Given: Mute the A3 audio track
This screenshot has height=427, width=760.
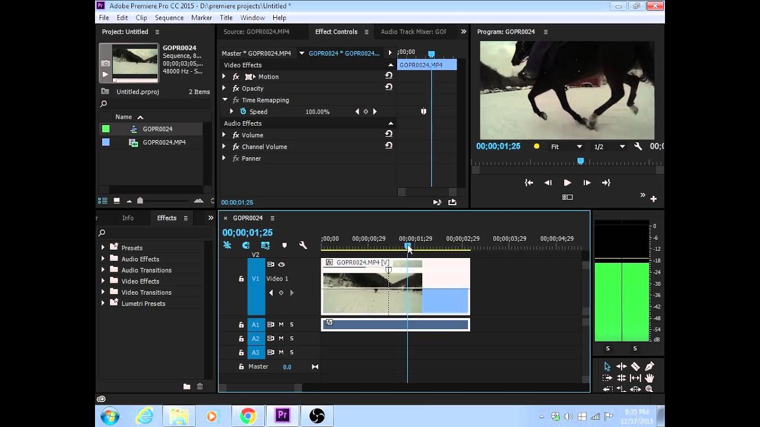Looking at the screenshot, I should 281,352.
